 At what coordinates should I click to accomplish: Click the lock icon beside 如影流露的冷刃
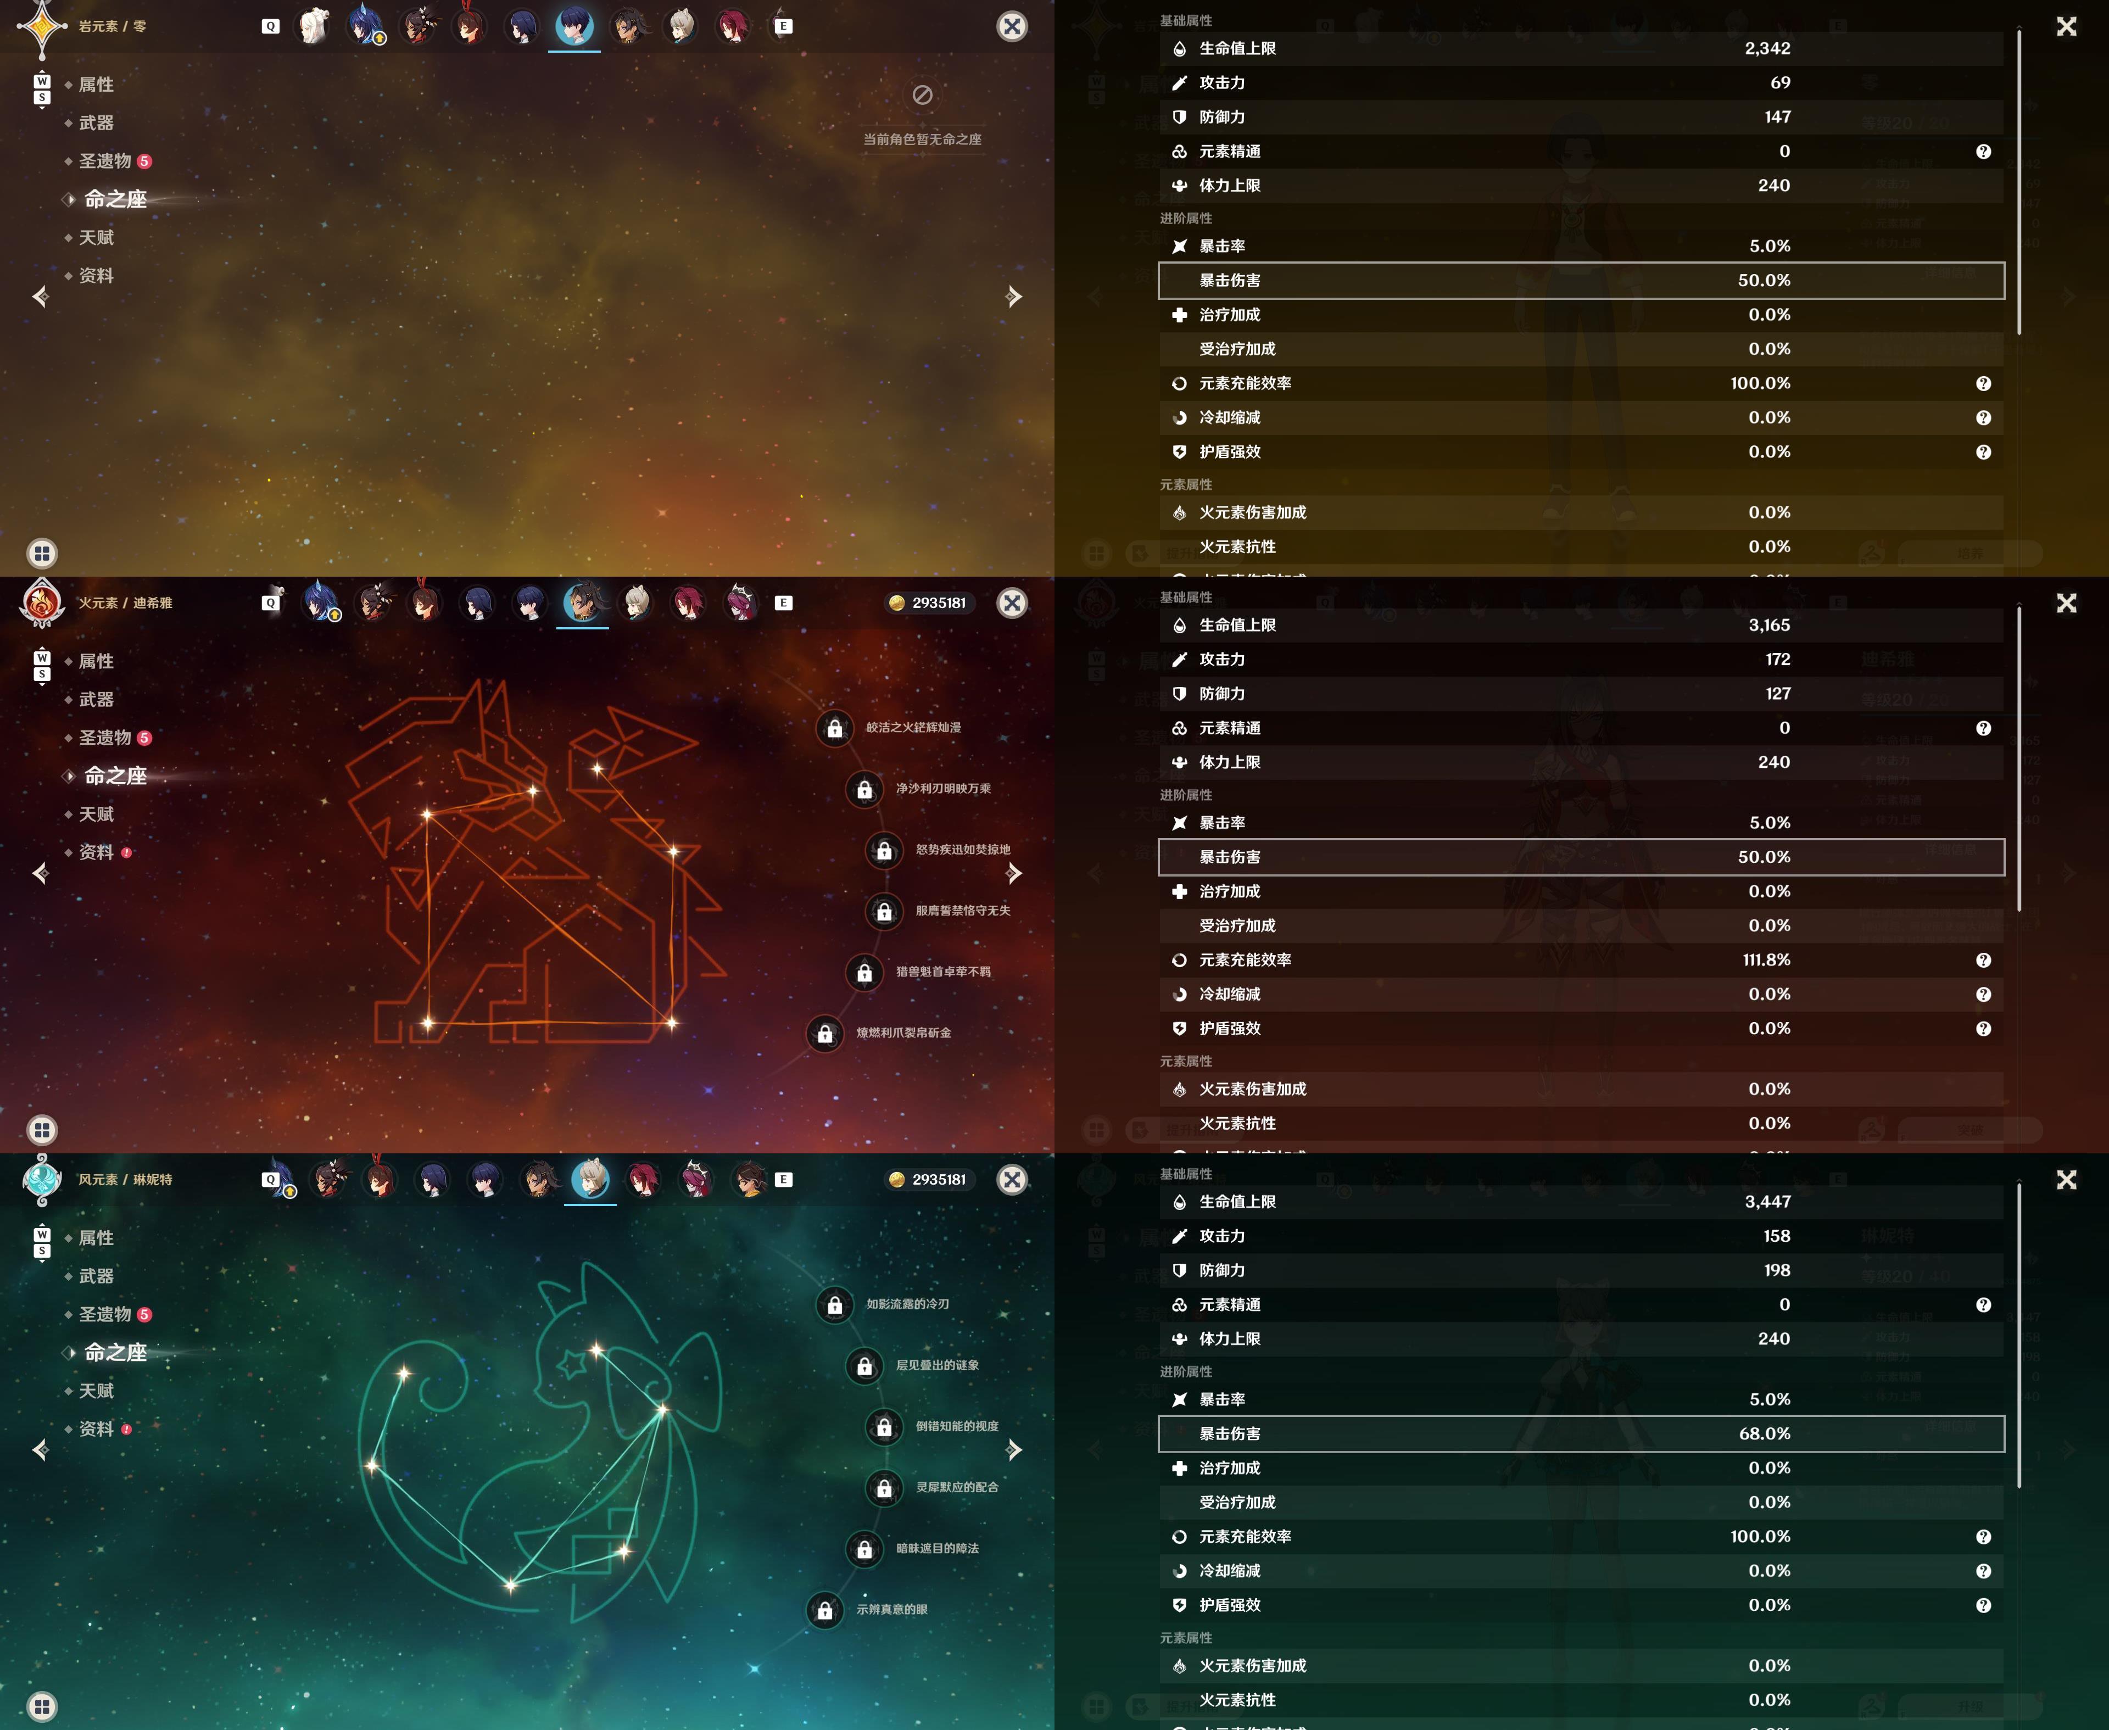coord(835,1304)
